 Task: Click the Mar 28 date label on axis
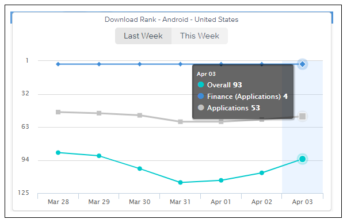[x=58, y=202]
